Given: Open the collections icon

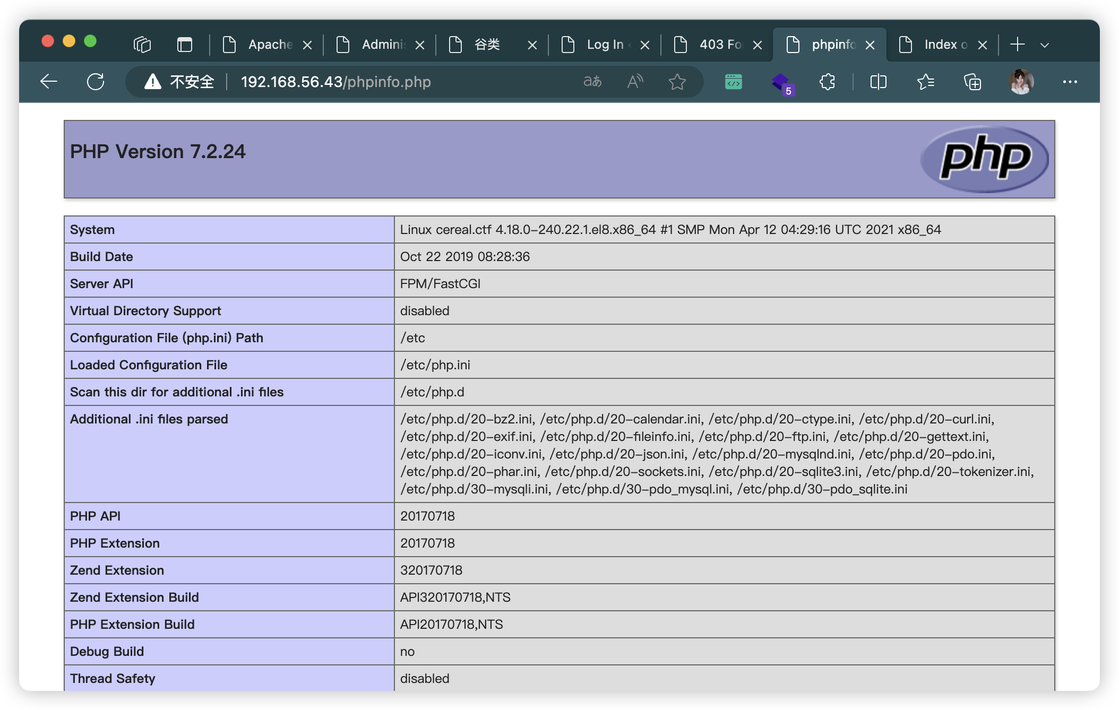Looking at the screenshot, I should tap(972, 82).
